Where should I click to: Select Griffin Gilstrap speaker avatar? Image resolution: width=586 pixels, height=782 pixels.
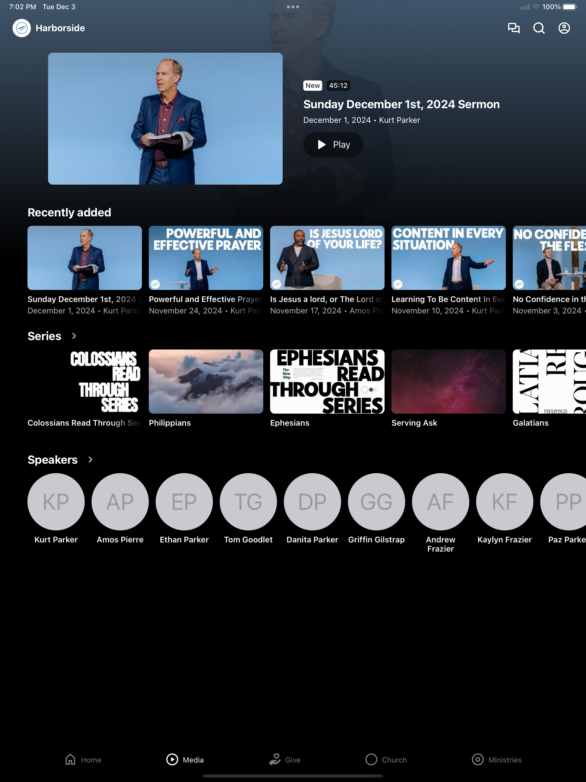pyautogui.click(x=376, y=501)
